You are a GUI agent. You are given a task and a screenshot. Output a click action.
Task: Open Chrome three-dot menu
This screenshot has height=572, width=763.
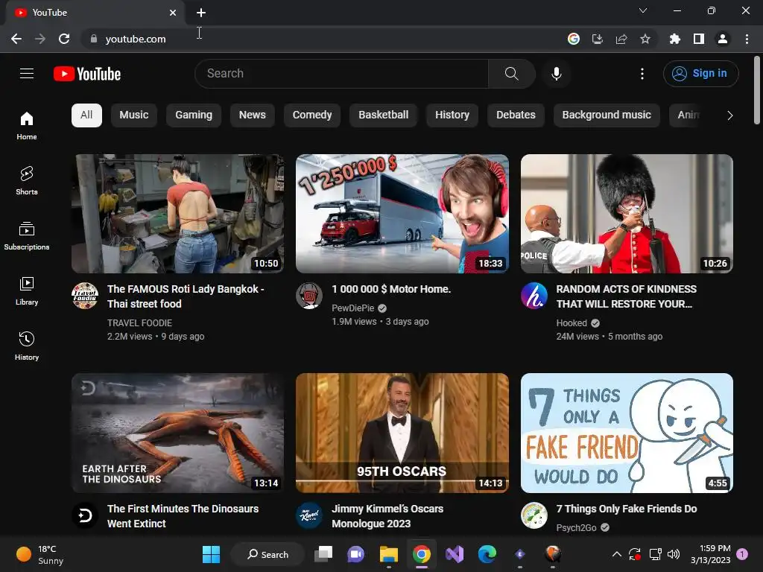(x=747, y=39)
